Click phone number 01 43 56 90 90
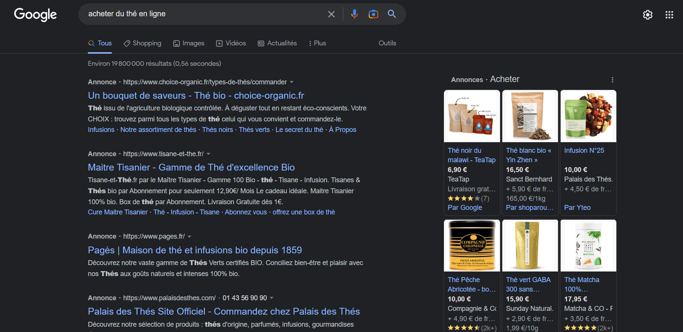 tap(245, 298)
